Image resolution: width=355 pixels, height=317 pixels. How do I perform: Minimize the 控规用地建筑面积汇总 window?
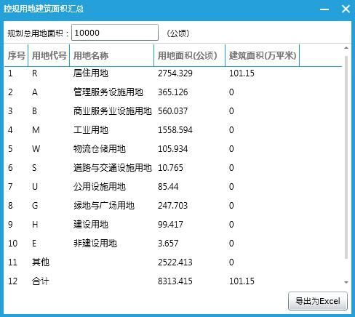[x=324, y=9]
